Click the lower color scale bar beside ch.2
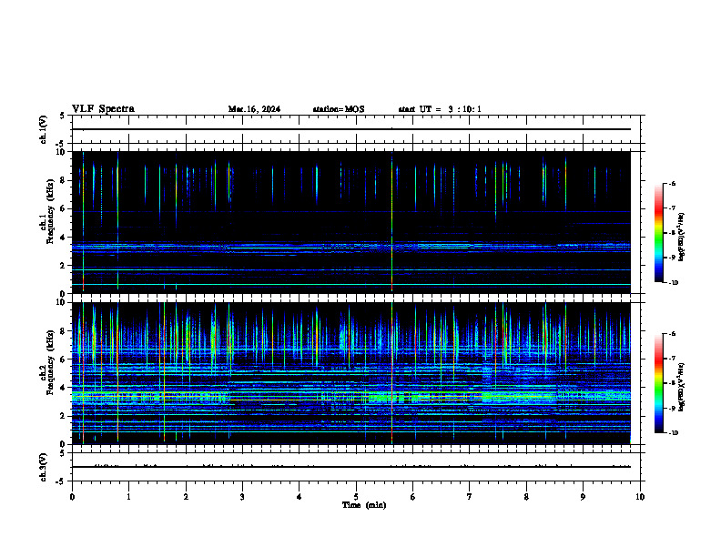The image size is (721, 557). (658, 383)
